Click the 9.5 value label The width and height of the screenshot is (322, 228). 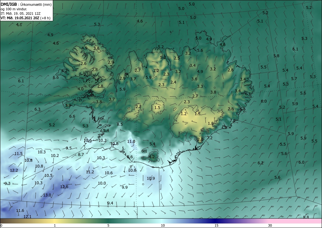pyautogui.click(x=69, y=148)
